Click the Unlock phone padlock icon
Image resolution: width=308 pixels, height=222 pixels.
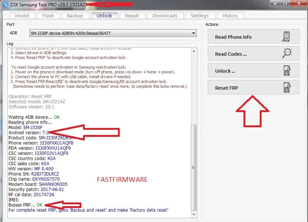tap(287, 70)
